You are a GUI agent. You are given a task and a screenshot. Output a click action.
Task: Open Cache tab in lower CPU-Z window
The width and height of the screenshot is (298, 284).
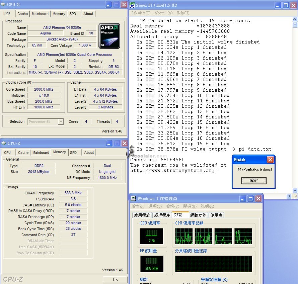(x=23, y=153)
